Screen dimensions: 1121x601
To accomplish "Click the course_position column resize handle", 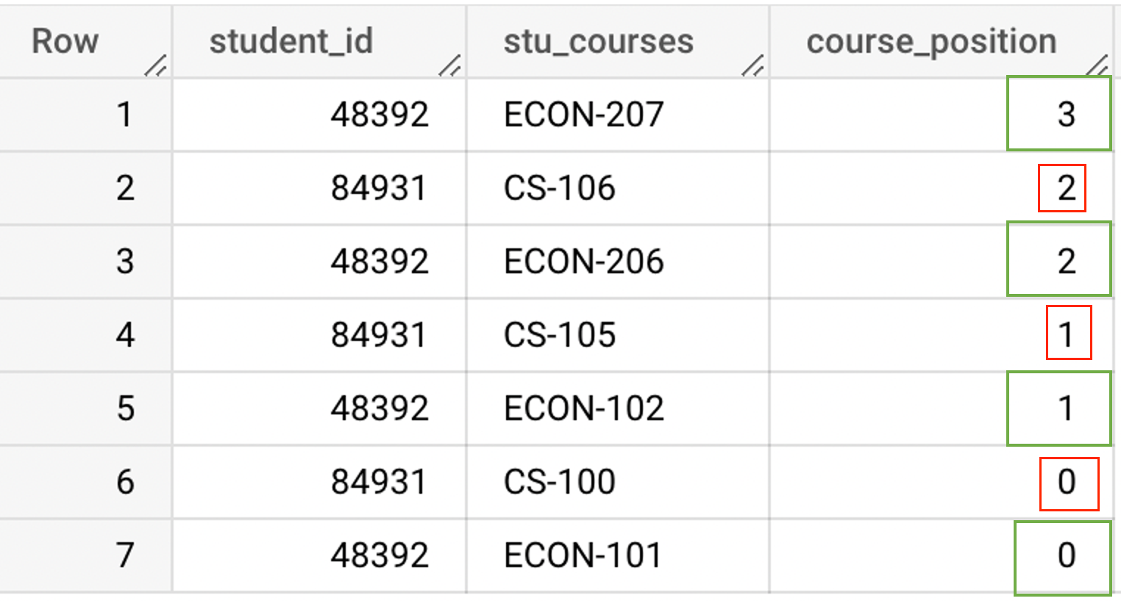I will 1097,65.
